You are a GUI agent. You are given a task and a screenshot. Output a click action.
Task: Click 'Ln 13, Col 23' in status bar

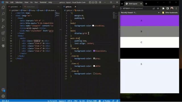(52, 101)
